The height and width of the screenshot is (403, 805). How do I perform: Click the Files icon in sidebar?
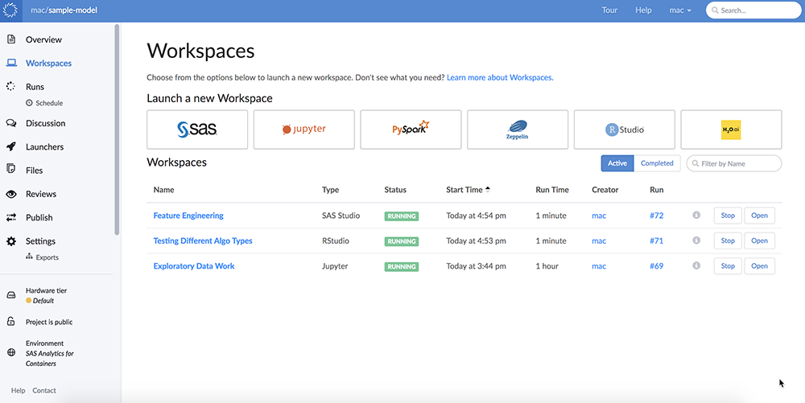[x=10, y=169]
